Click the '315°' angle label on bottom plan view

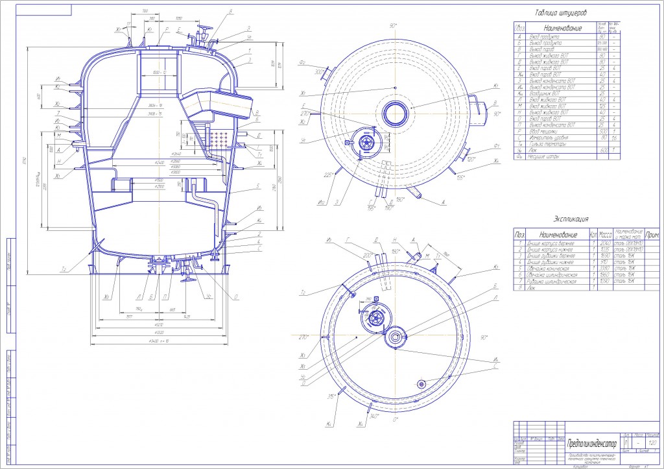[x=331, y=396]
